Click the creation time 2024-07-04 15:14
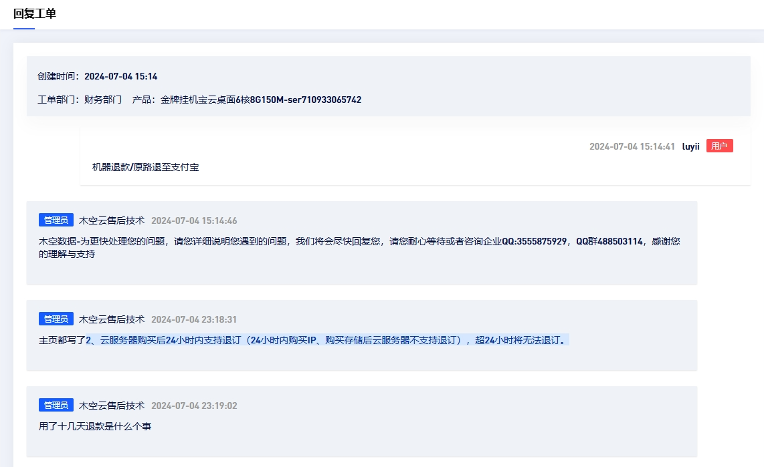Viewport: 764px width, 467px height. [x=120, y=76]
